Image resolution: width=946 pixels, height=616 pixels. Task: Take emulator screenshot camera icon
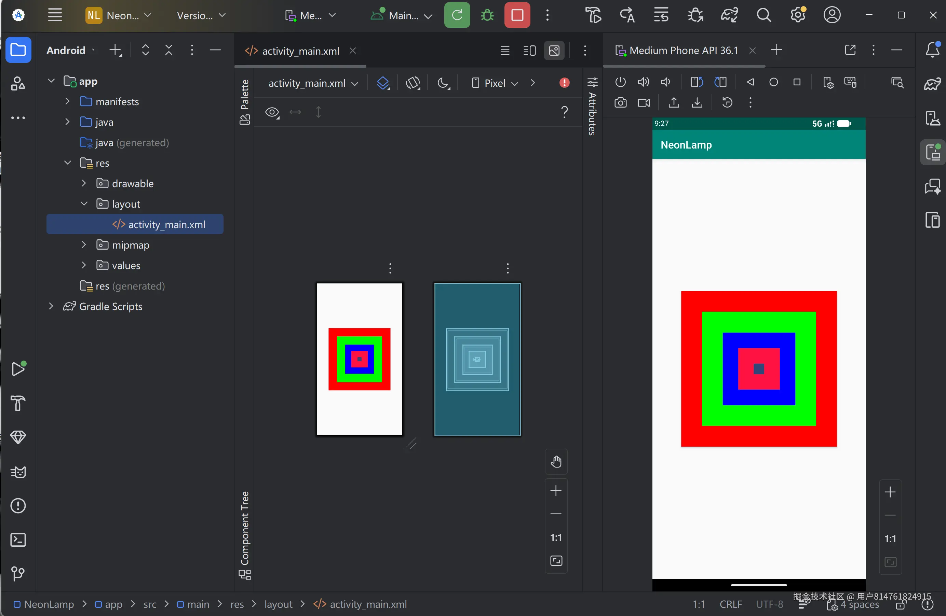coord(620,103)
